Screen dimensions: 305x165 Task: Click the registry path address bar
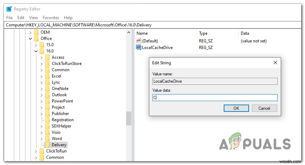152,25
